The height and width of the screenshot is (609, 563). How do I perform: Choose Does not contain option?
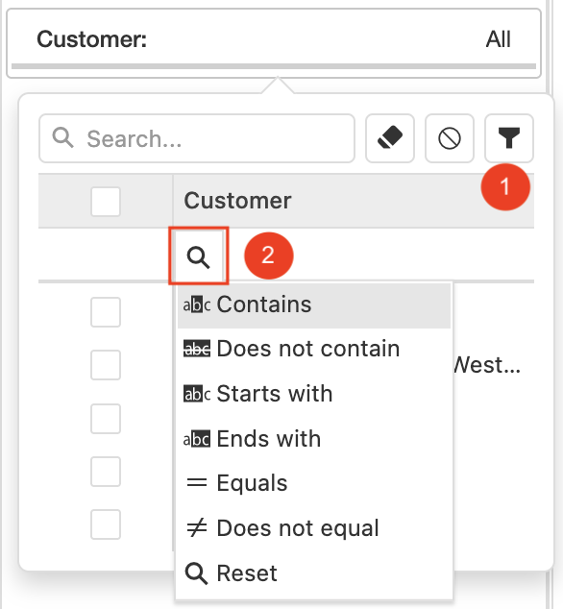314,349
